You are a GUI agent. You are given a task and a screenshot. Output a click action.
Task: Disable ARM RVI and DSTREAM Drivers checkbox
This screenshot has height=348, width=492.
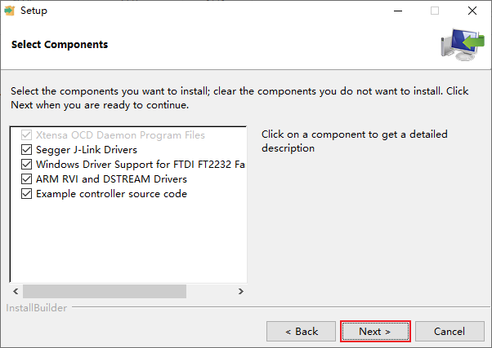(x=27, y=179)
